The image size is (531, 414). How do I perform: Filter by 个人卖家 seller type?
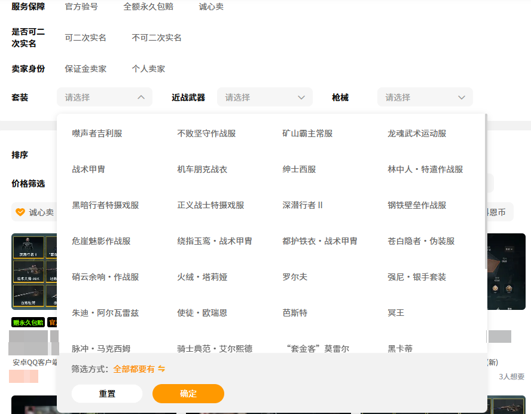148,68
